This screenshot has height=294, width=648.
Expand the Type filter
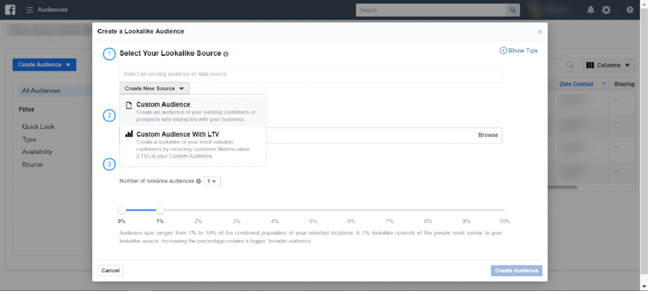coord(29,139)
